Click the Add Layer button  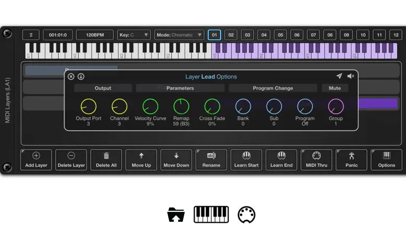36,160
